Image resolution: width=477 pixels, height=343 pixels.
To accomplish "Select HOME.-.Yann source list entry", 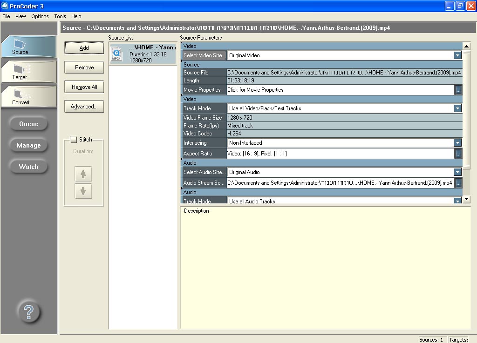I will click(x=143, y=54).
